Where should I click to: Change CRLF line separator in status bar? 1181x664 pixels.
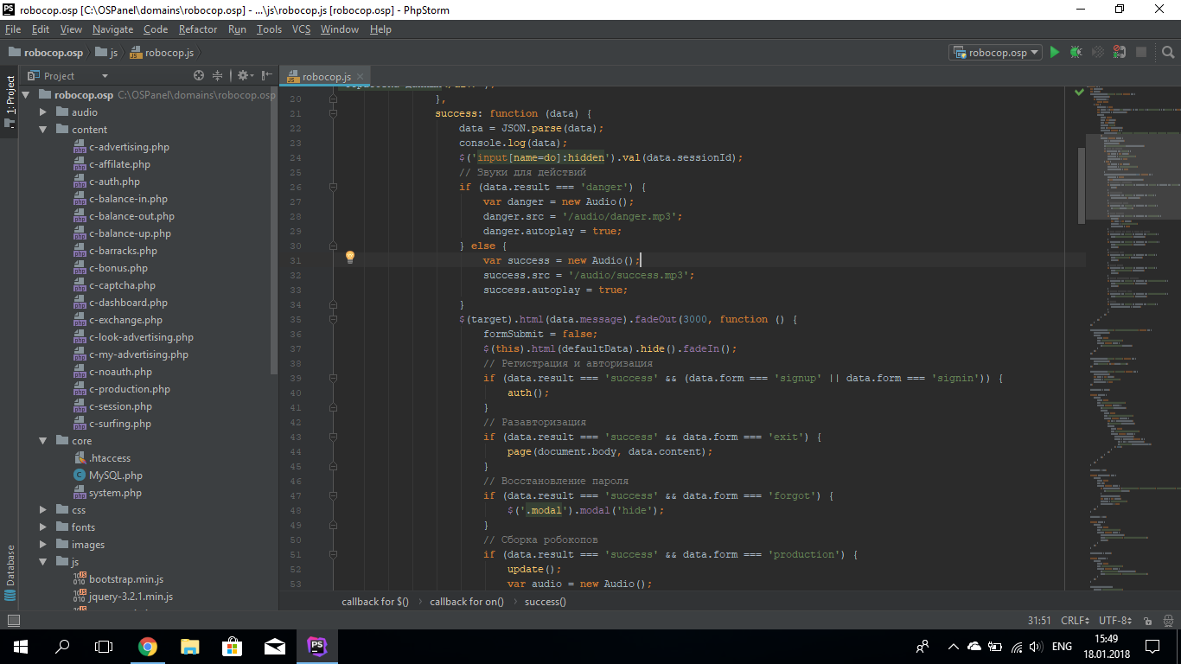click(1075, 621)
